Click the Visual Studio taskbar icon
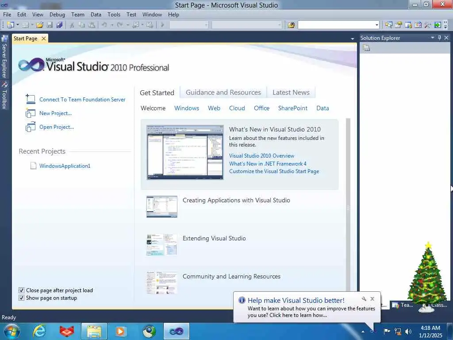Viewport: 453px width, 340px height. (177, 331)
